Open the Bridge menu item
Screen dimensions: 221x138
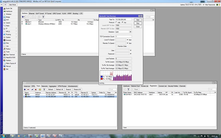click(8, 17)
